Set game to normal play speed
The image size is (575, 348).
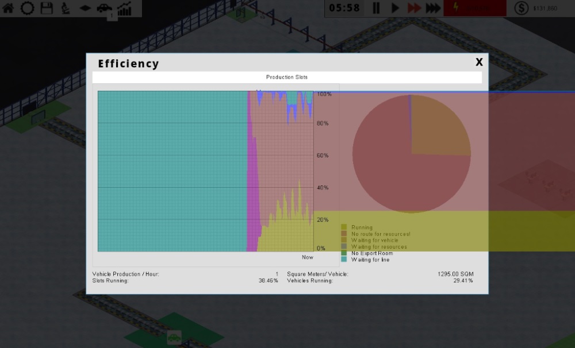(x=395, y=7)
